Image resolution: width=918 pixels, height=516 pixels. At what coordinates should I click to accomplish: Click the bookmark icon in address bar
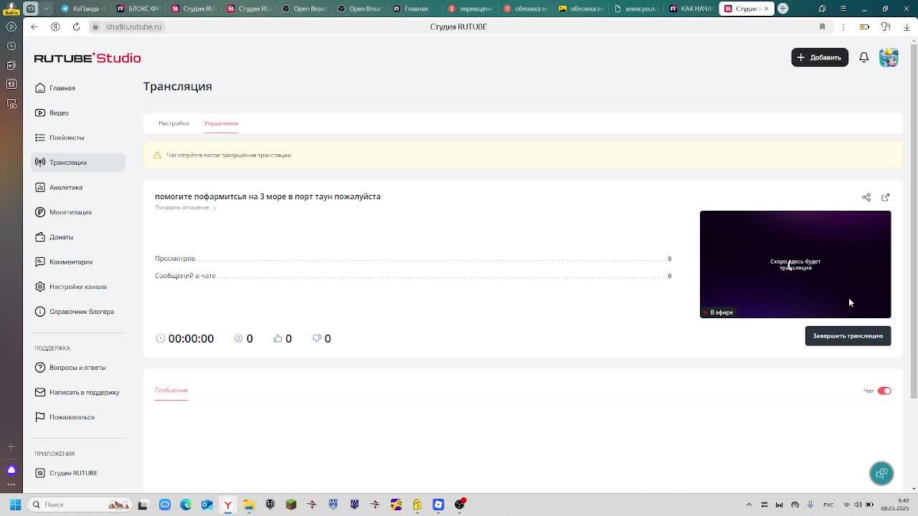822,27
